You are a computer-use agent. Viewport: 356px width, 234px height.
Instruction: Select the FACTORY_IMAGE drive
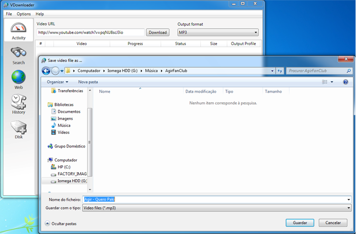click(69, 174)
